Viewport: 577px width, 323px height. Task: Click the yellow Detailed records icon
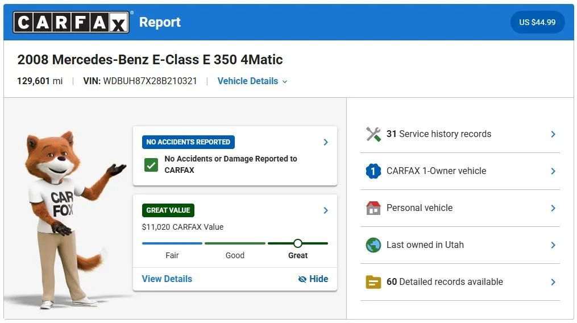pyautogui.click(x=373, y=282)
